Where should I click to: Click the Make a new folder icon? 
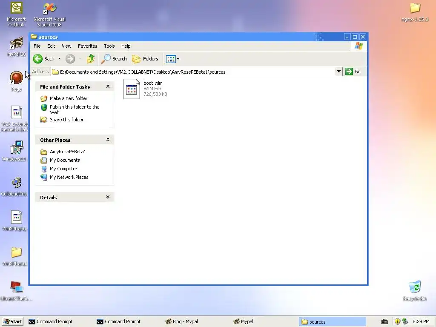click(x=44, y=98)
